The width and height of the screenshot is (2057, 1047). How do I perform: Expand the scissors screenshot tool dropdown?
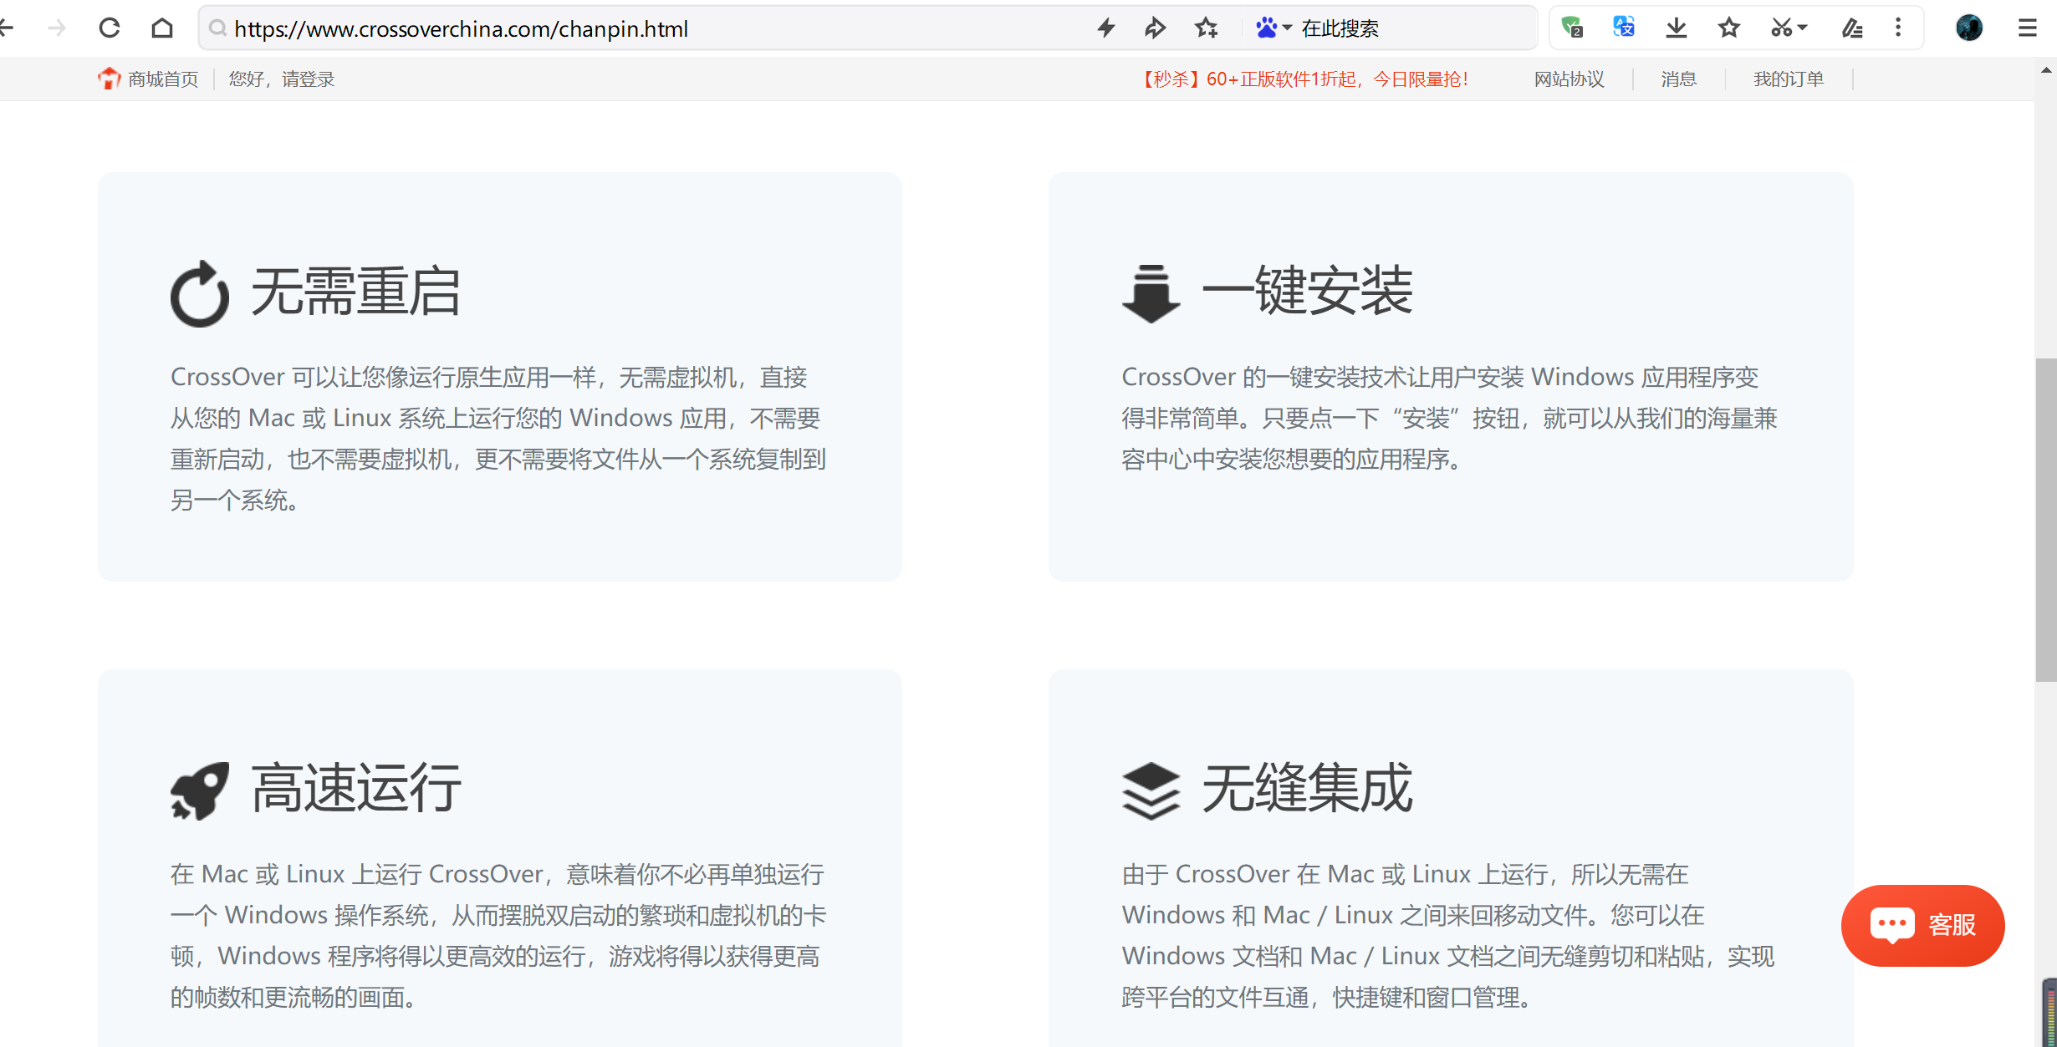(1802, 28)
